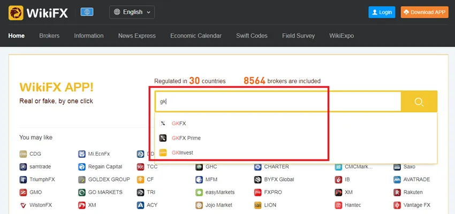455x214 pixels.
Task: Open the Saxo broker text link
Action: 409,167
